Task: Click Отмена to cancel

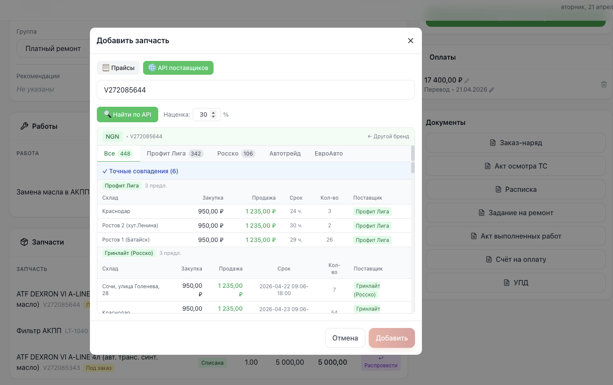Action: (345, 338)
